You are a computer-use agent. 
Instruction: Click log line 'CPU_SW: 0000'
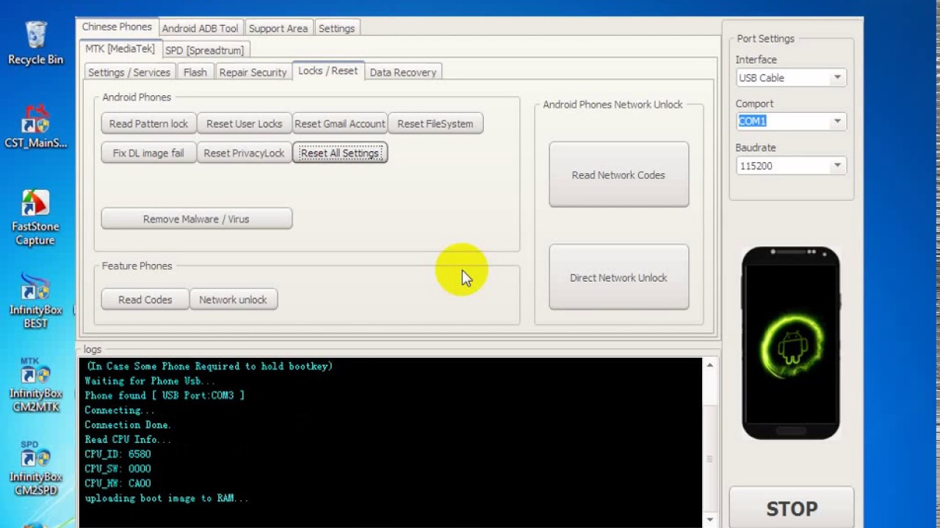pos(117,469)
